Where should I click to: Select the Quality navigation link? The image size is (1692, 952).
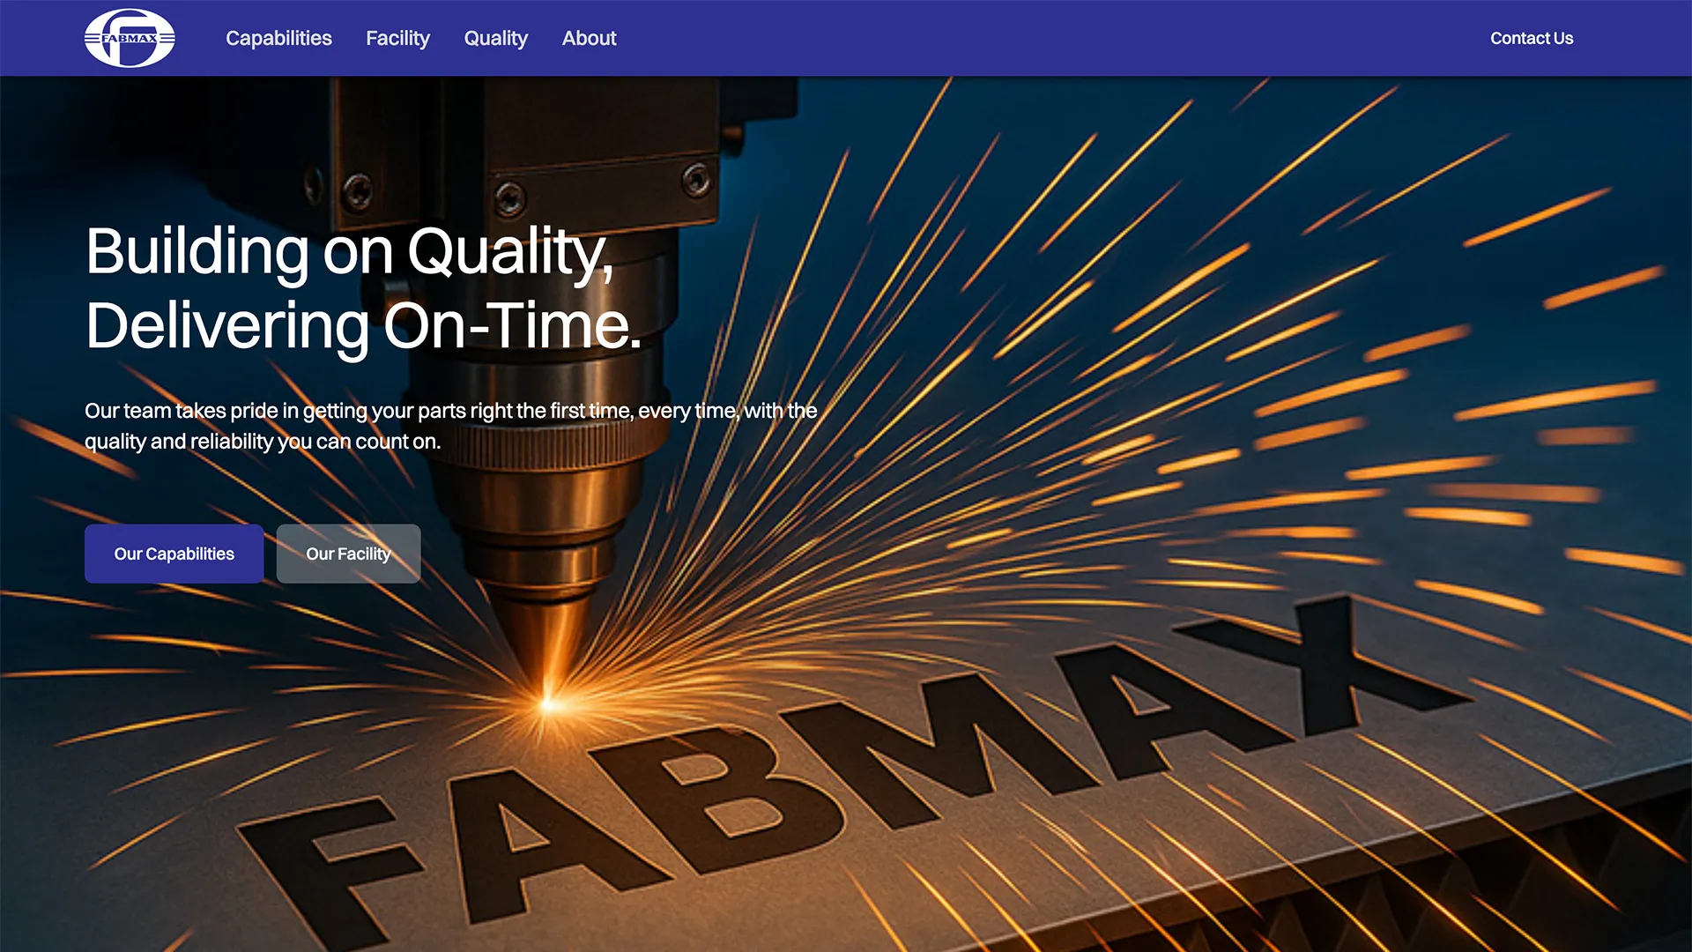(496, 38)
